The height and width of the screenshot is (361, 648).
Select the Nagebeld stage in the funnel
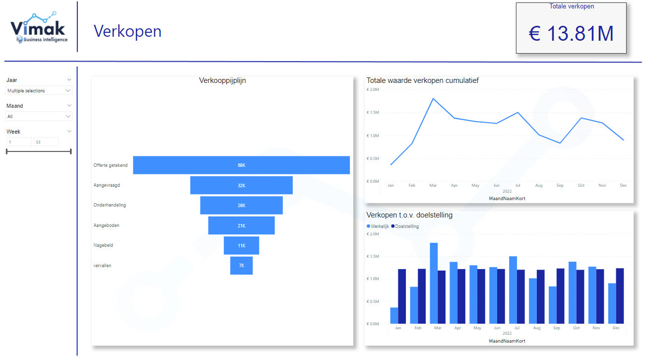coord(241,245)
